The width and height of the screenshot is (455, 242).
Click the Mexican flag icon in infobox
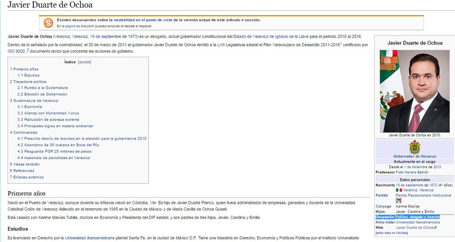(399, 190)
